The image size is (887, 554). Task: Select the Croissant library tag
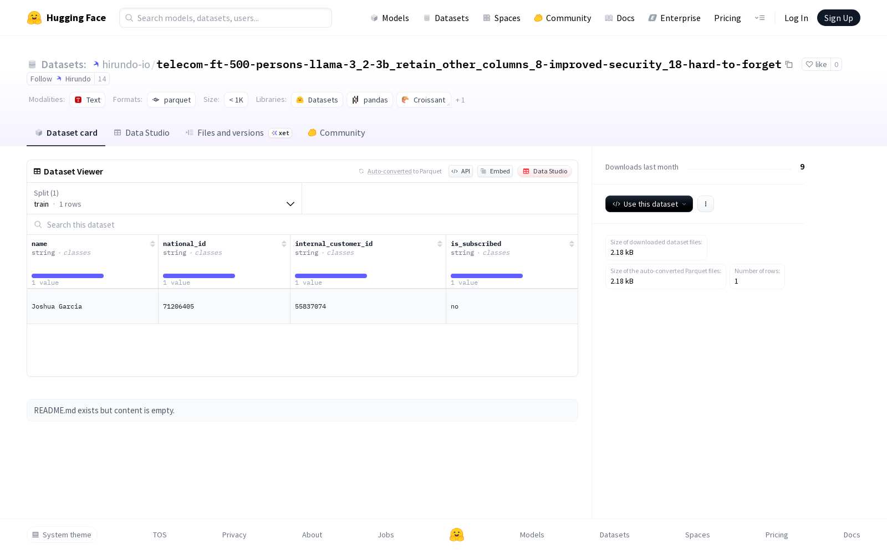tap(424, 100)
